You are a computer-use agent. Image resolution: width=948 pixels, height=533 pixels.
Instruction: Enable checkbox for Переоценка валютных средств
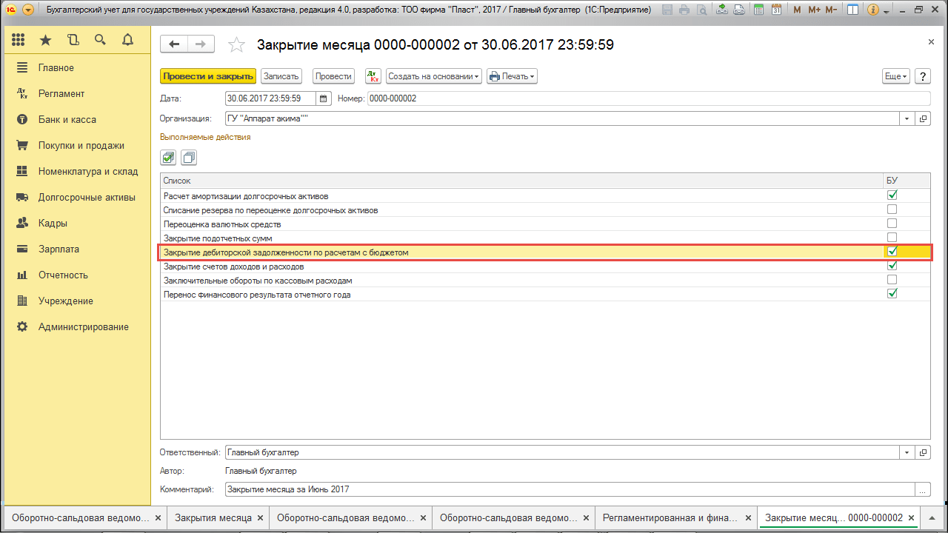tap(892, 224)
